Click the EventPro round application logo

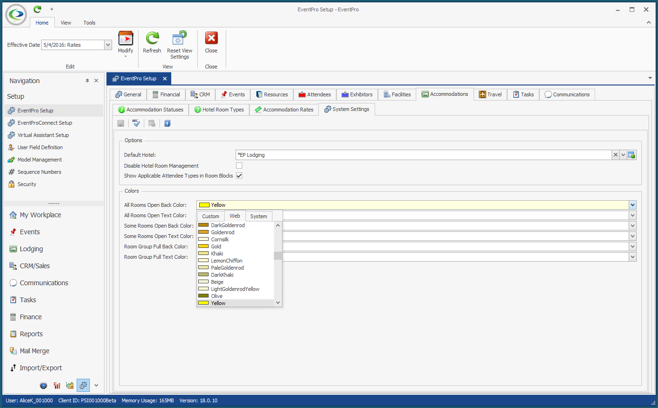point(16,15)
